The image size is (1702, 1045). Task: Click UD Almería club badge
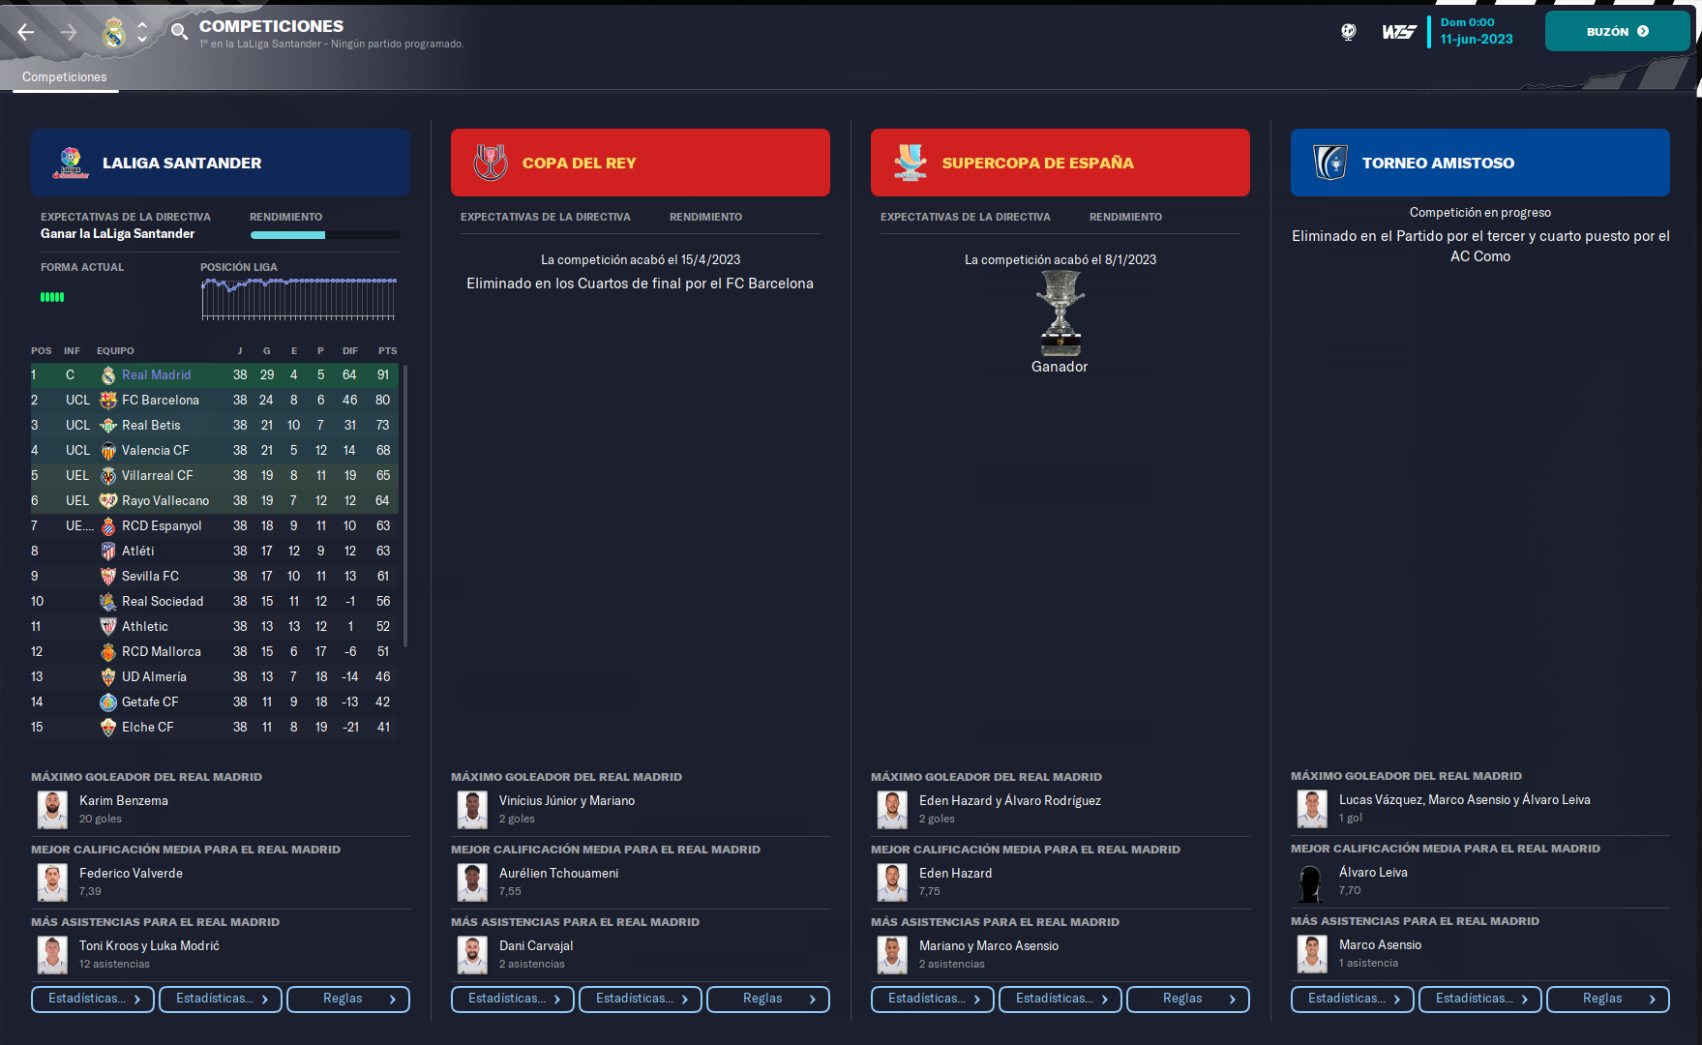pos(108,676)
